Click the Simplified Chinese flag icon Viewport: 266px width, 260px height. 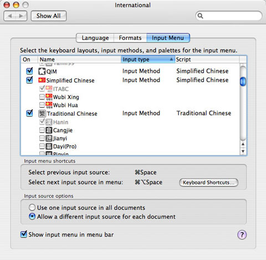42,80
